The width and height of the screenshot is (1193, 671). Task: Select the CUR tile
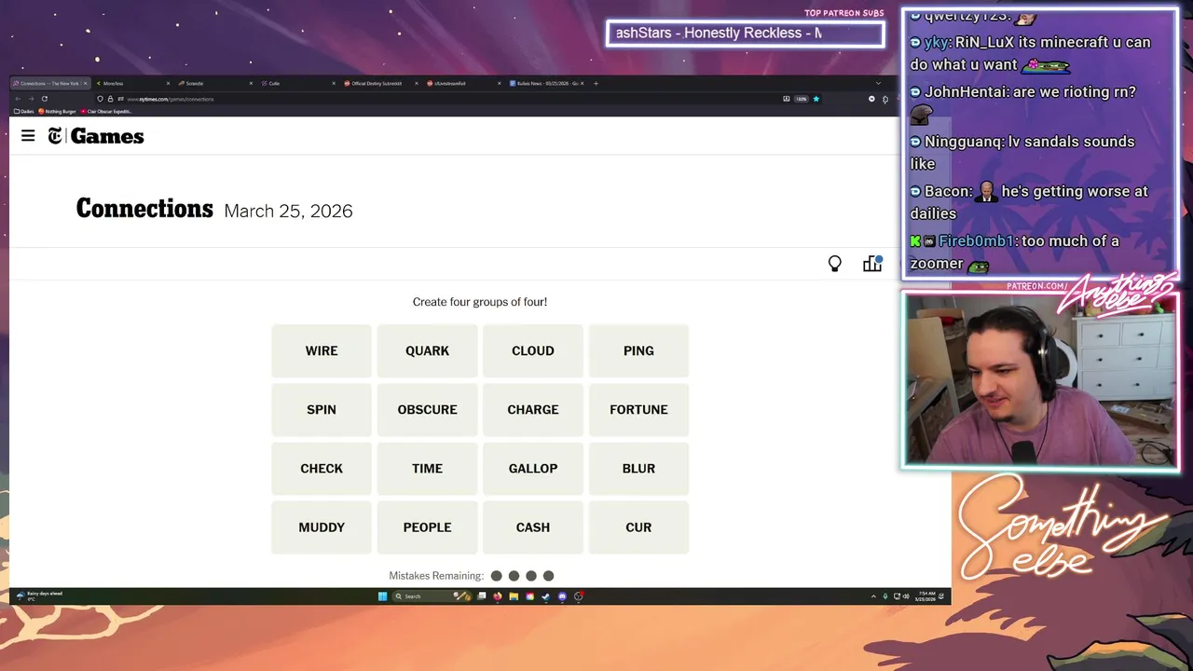[x=638, y=527]
